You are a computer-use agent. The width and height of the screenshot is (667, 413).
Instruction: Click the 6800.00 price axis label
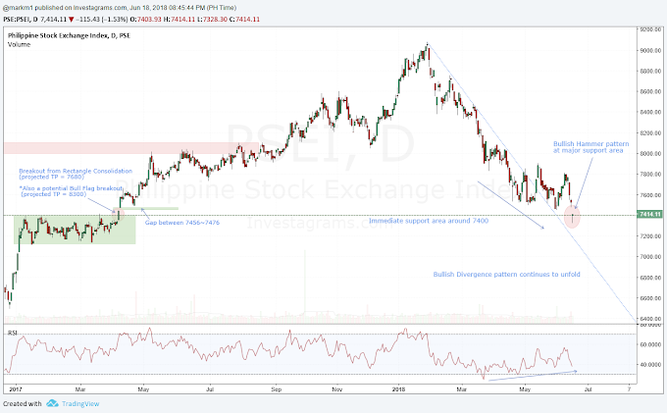651,278
